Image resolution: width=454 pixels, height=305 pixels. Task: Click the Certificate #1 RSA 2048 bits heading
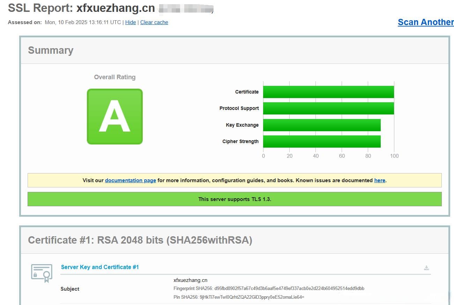click(140, 240)
